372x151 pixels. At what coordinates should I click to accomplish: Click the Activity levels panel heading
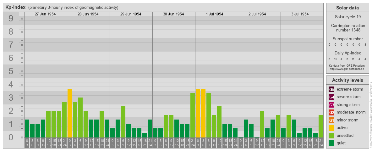pyautogui.click(x=347, y=80)
